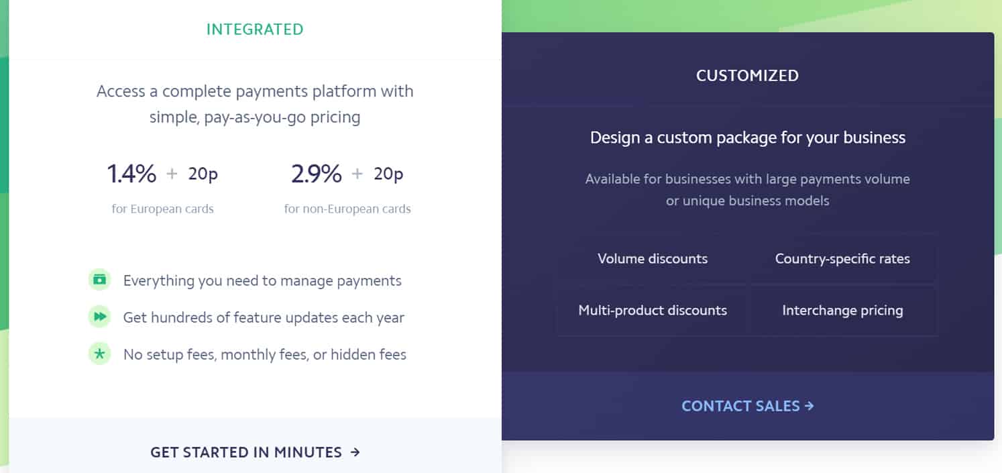Click the Multi-product discounts box
Image resolution: width=1002 pixels, height=473 pixels.
pyautogui.click(x=653, y=310)
